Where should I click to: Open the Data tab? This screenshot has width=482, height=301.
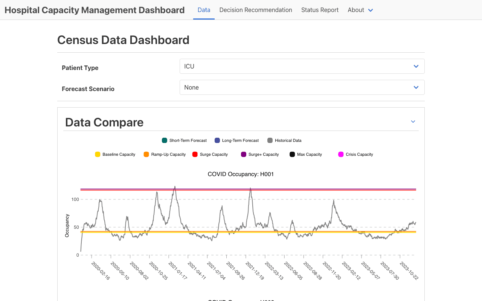coord(204,10)
